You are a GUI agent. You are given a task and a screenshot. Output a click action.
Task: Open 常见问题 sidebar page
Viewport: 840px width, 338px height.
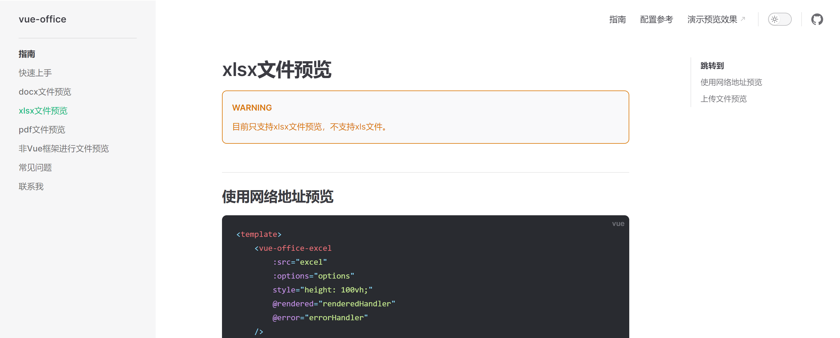pyautogui.click(x=35, y=167)
